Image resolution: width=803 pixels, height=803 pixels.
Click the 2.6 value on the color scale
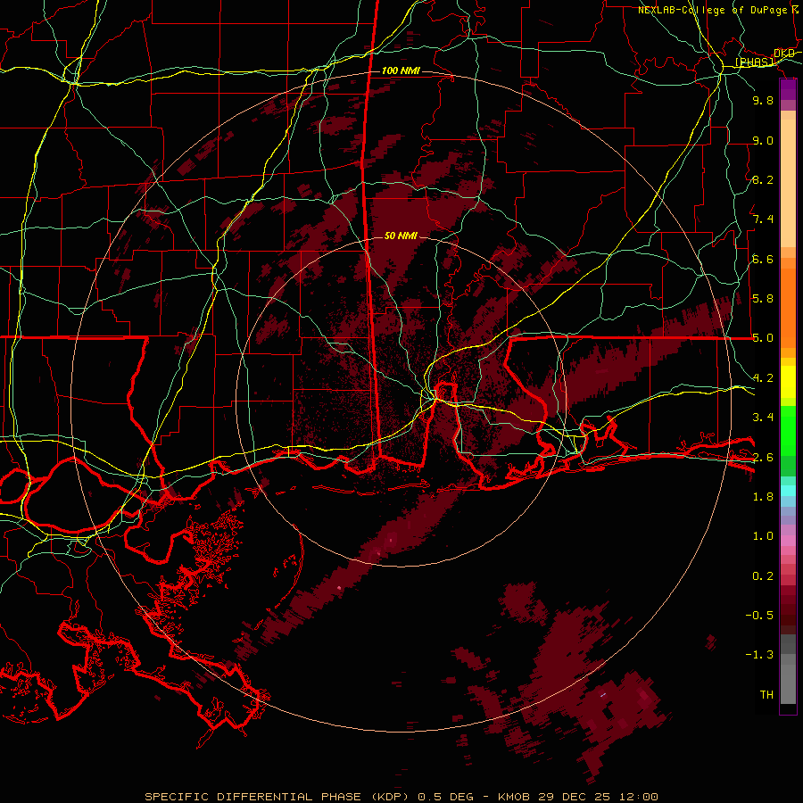coord(763,458)
